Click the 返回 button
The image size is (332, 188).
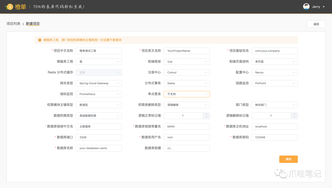click(x=316, y=24)
